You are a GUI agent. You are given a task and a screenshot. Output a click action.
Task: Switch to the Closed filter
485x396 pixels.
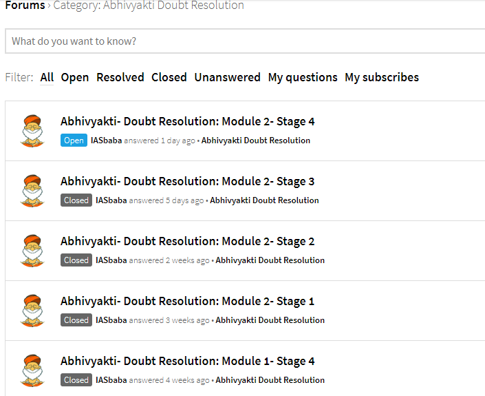[169, 77]
